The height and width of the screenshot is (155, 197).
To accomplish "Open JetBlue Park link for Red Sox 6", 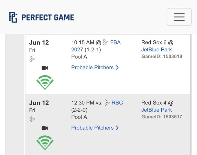I will tap(156, 50).
